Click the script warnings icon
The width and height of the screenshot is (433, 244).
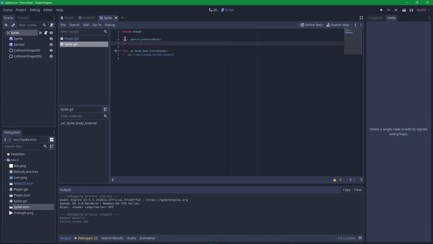tap(334, 180)
